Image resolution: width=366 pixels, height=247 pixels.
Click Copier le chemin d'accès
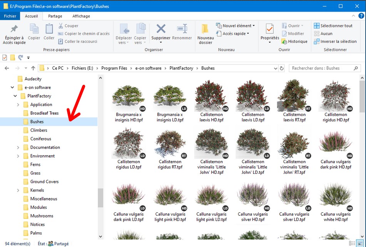(x=84, y=34)
